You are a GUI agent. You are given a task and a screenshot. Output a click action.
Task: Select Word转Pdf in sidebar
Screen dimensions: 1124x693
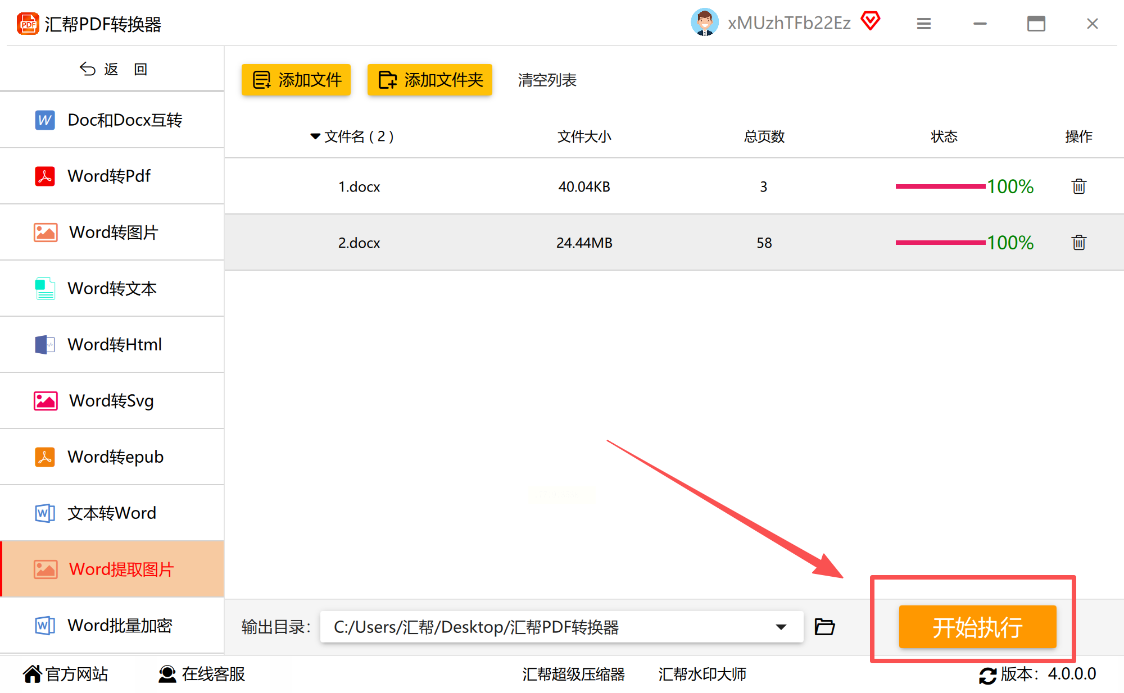pyautogui.click(x=110, y=176)
